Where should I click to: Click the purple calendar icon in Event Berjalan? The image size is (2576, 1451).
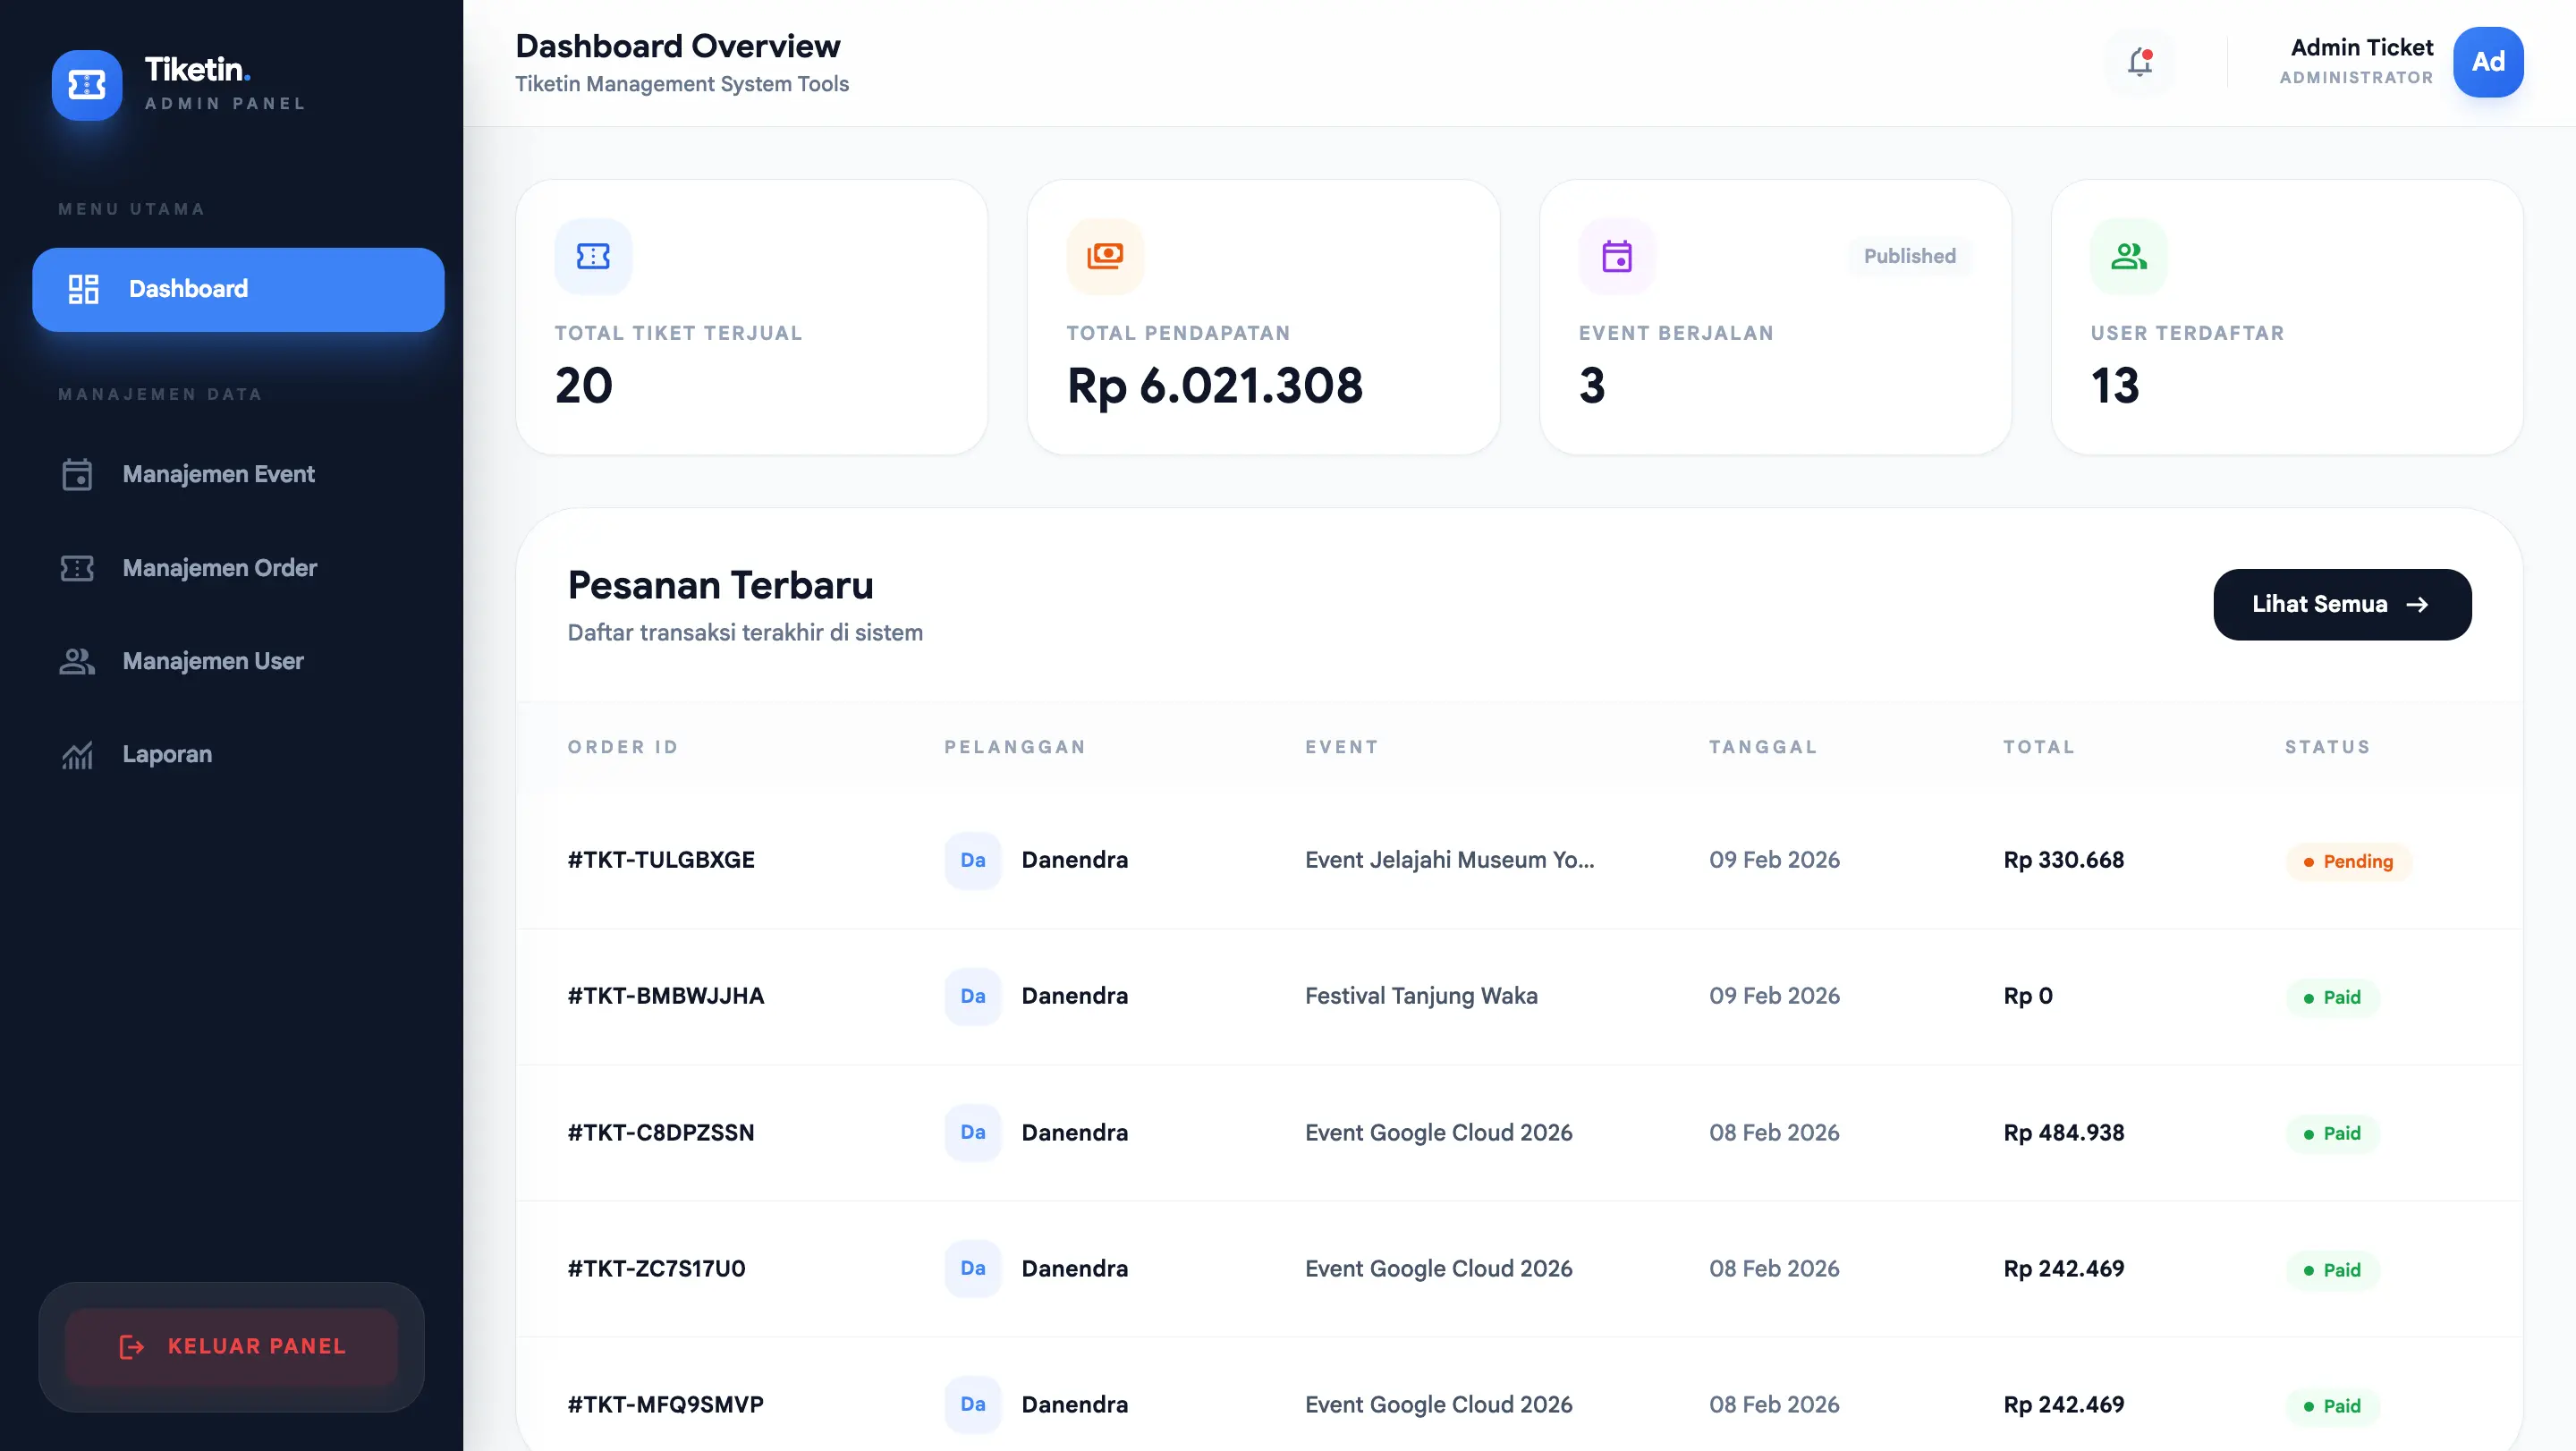(1617, 257)
